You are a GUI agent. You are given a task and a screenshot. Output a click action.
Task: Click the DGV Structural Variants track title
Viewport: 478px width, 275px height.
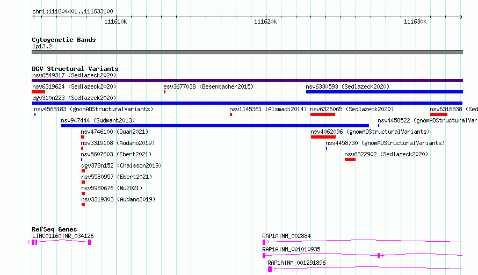pyautogui.click(x=75, y=69)
